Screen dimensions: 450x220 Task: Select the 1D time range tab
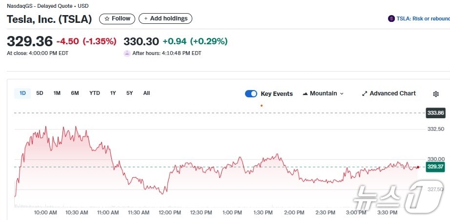[x=23, y=93]
